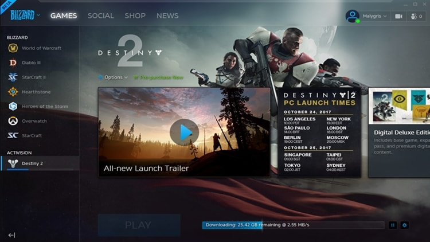Open download settings gear icon
The image size is (430, 242).
coord(405,225)
